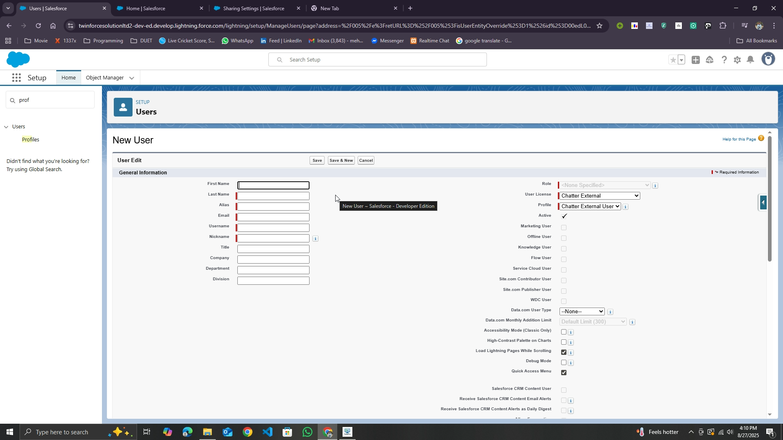783x440 pixels.
Task: Click the Setup gear icon
Action: pyautogui.click(x=737, y=60)
